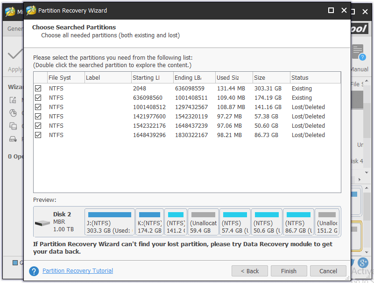Click the main window's upper scroll-down arrow
The width and height of the screenshot is (374, 283).
pyautogui.click(x=367, y=173)
